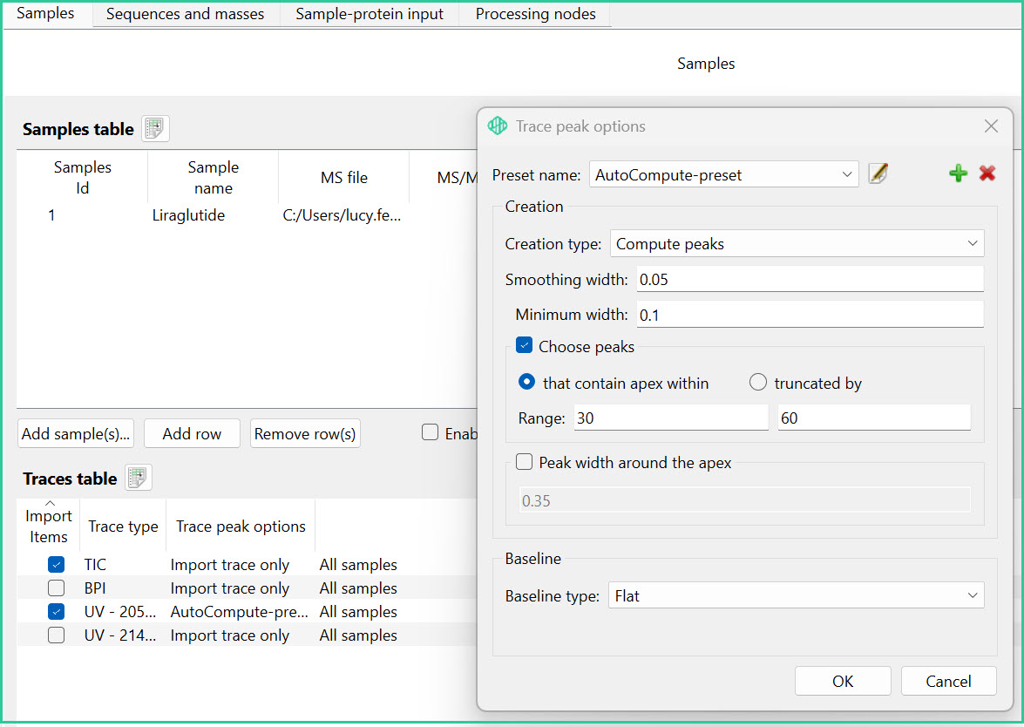This screenshot has width=1024, height=727.
Task: Select the 'truncated by' radio option
Action: 757,382
